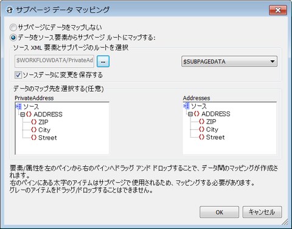Select ADDRESS item in Addresses tree
Viewport: 292px width, 229px height.
tap(216, 114)
